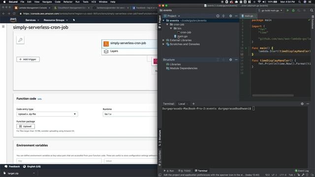Click the browser address bar URL
315x177 pixels.
tap(90, 14)
